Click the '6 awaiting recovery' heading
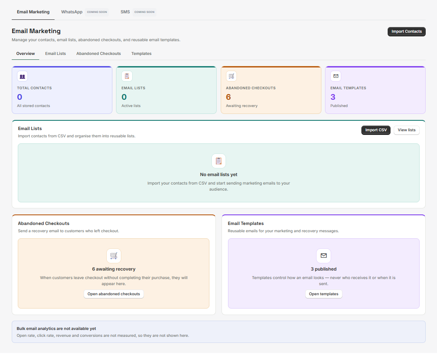This screenshot has width=437, height=355. click(114, 270)
